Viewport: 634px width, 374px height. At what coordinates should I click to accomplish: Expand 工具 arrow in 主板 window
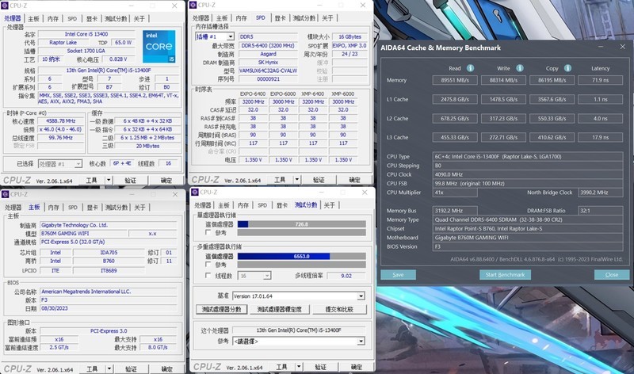[x=109, y=368]
